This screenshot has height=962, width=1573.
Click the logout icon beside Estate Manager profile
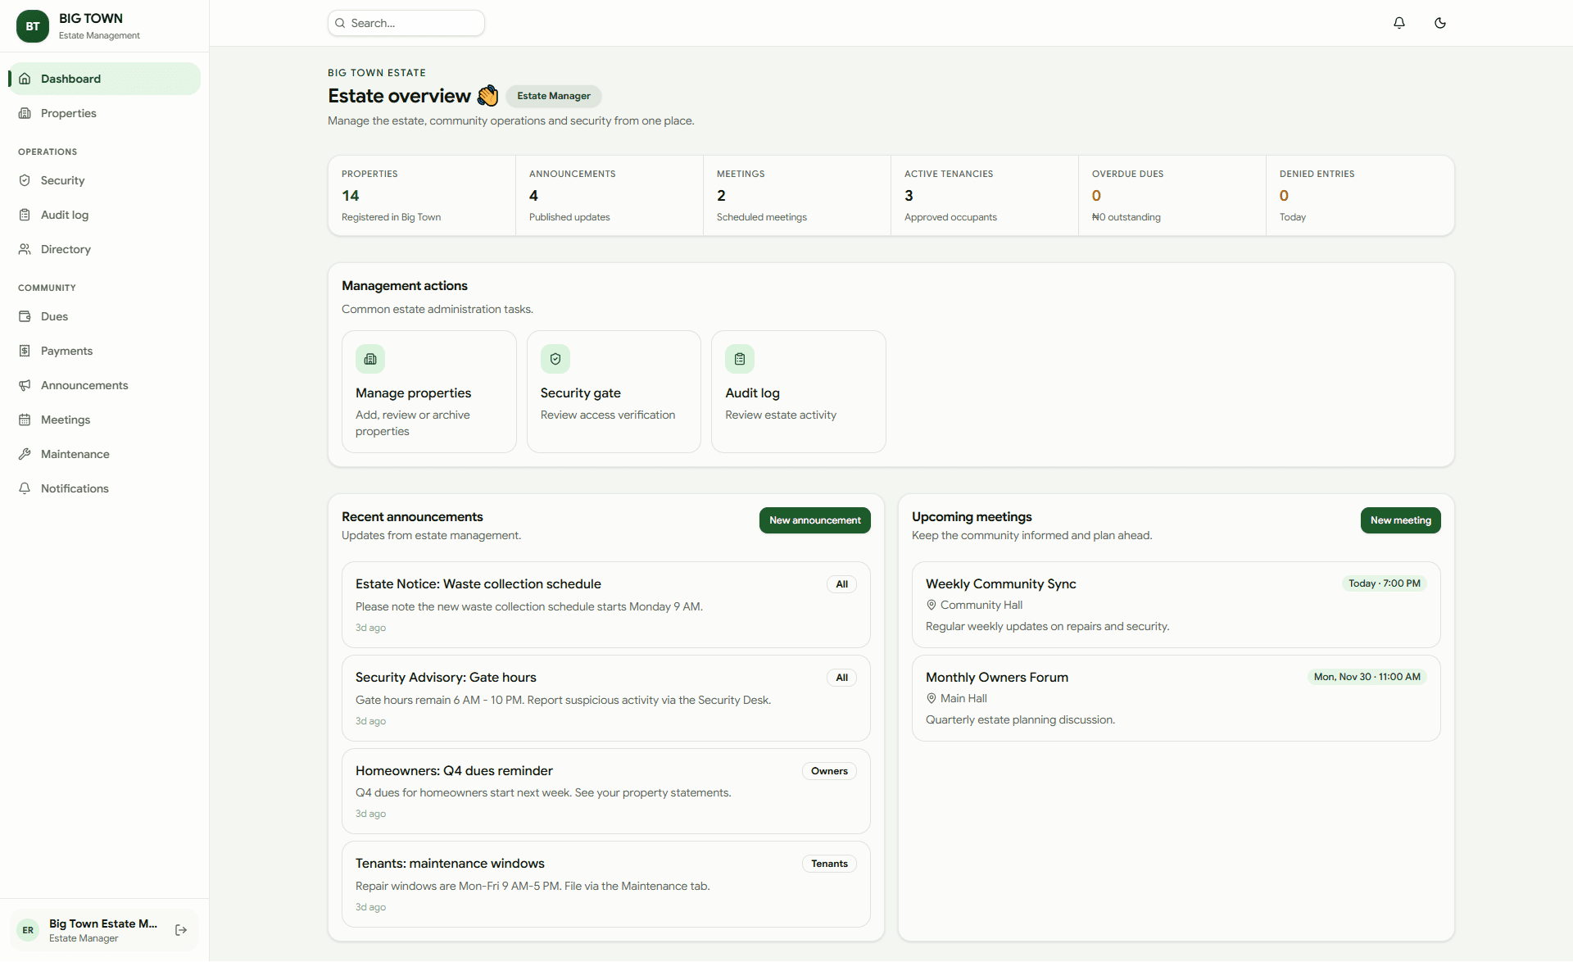(181, 930)
